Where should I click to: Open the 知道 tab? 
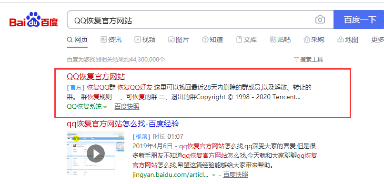(x=212, y=40)
